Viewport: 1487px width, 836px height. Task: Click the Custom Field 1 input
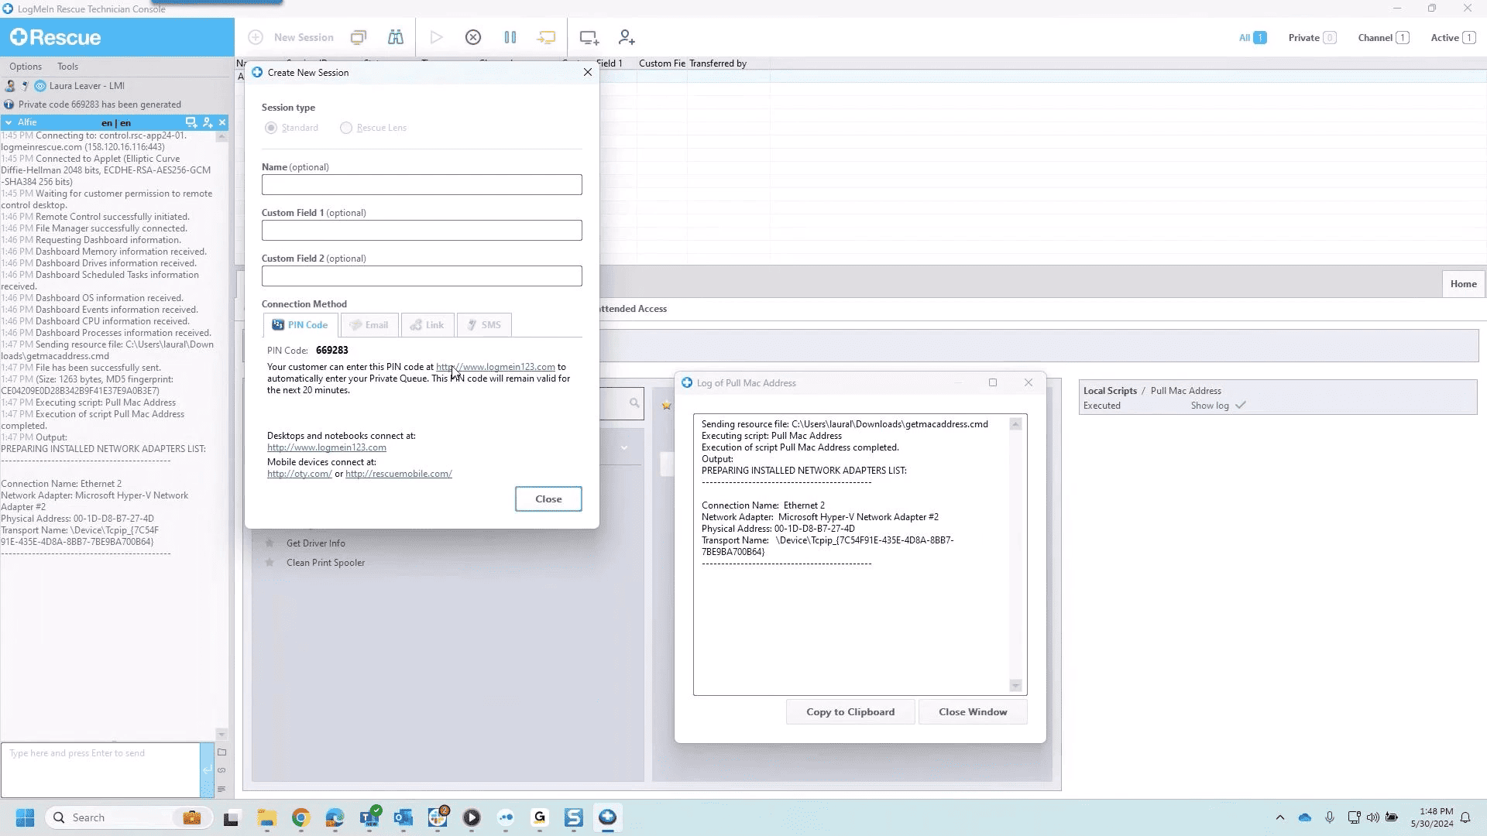421,230
